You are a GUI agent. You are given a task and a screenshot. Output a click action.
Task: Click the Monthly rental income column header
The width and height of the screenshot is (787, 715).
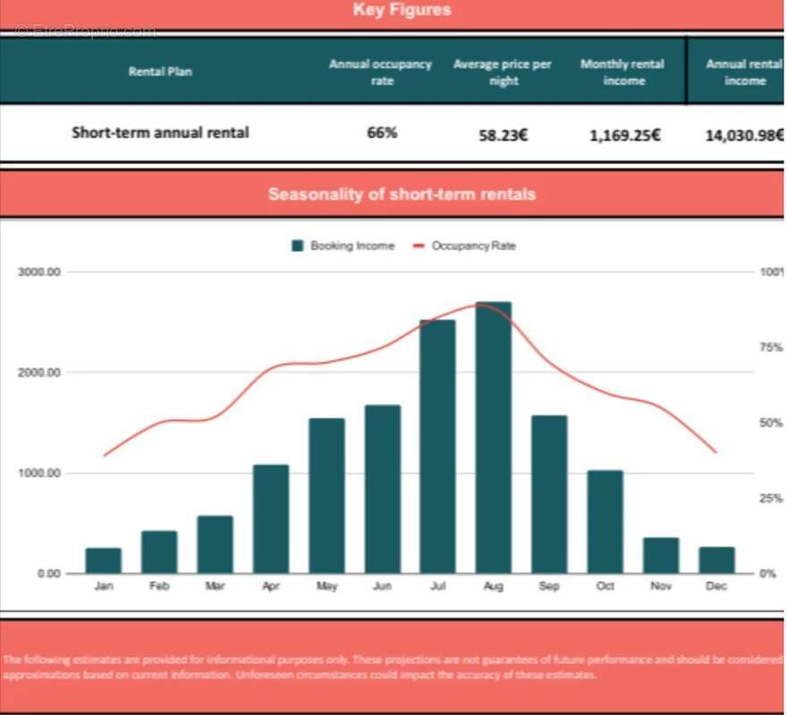(622, 72)
